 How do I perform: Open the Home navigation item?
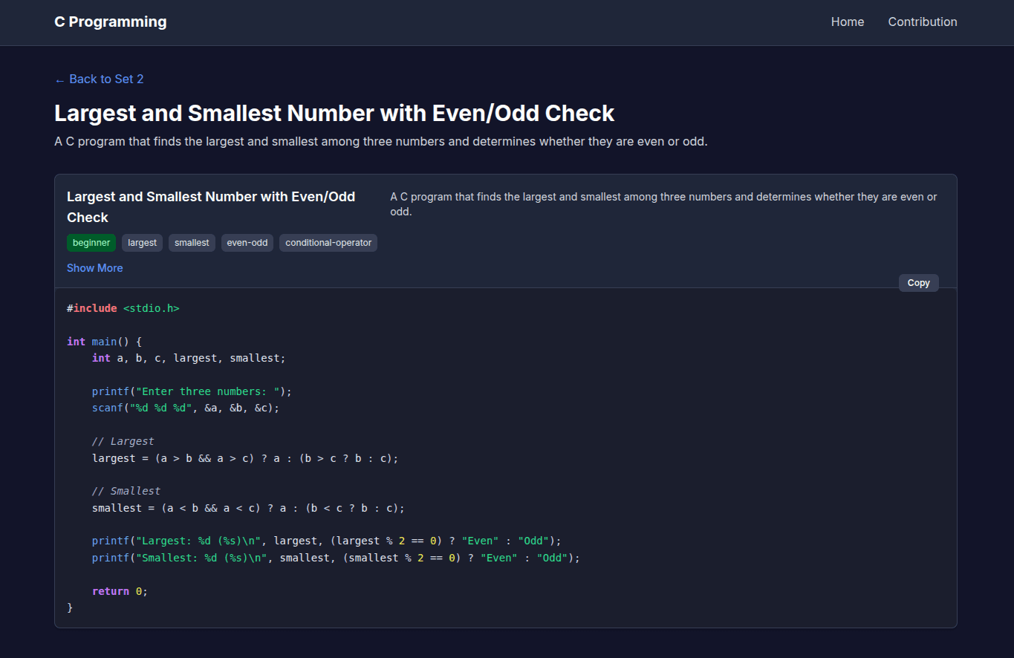coord(847,22)
